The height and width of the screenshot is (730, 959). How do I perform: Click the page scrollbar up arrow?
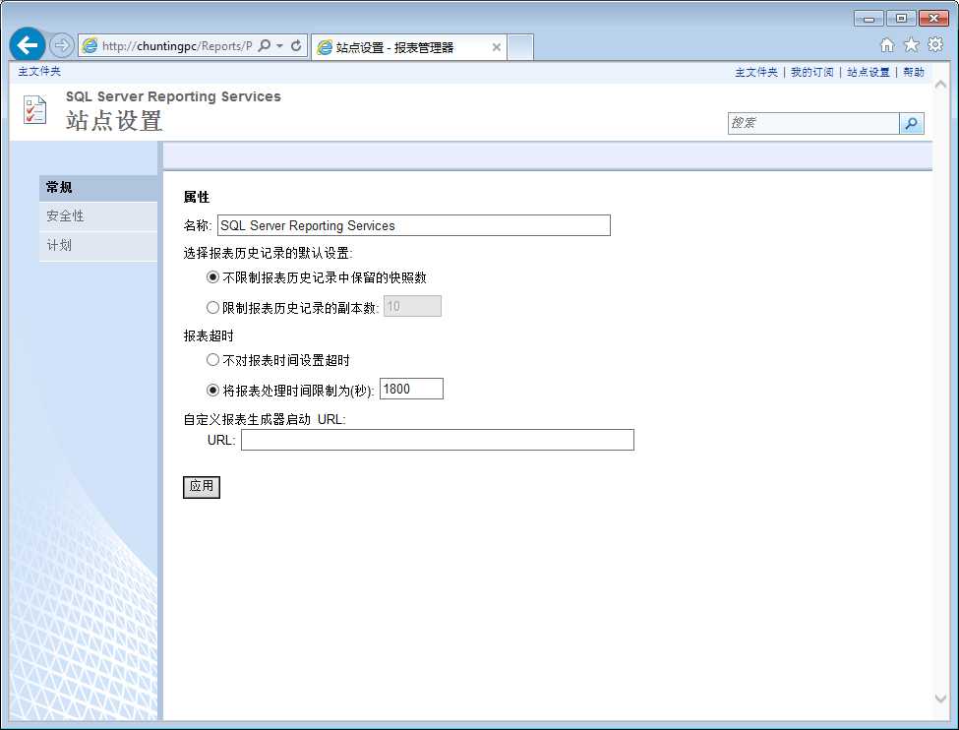tap(940, 85)
